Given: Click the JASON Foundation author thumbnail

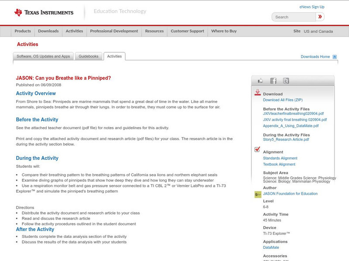Looking at the screenshot, I should click(258, 194).
